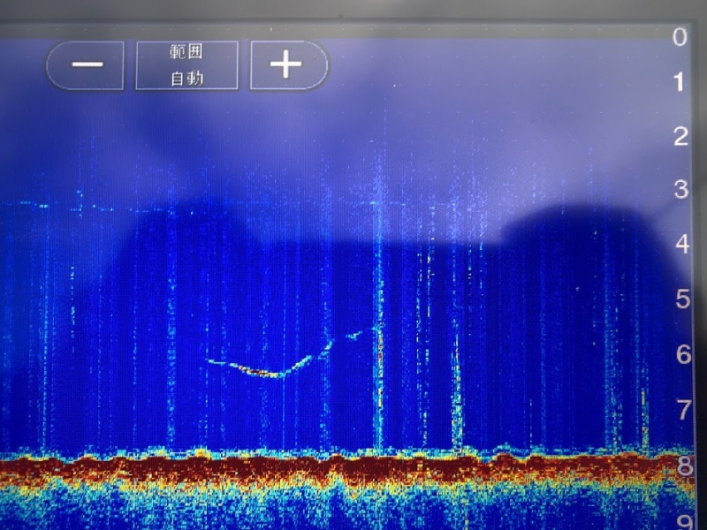Tap the 9 at the scale bottom

[x=683, y=520]
